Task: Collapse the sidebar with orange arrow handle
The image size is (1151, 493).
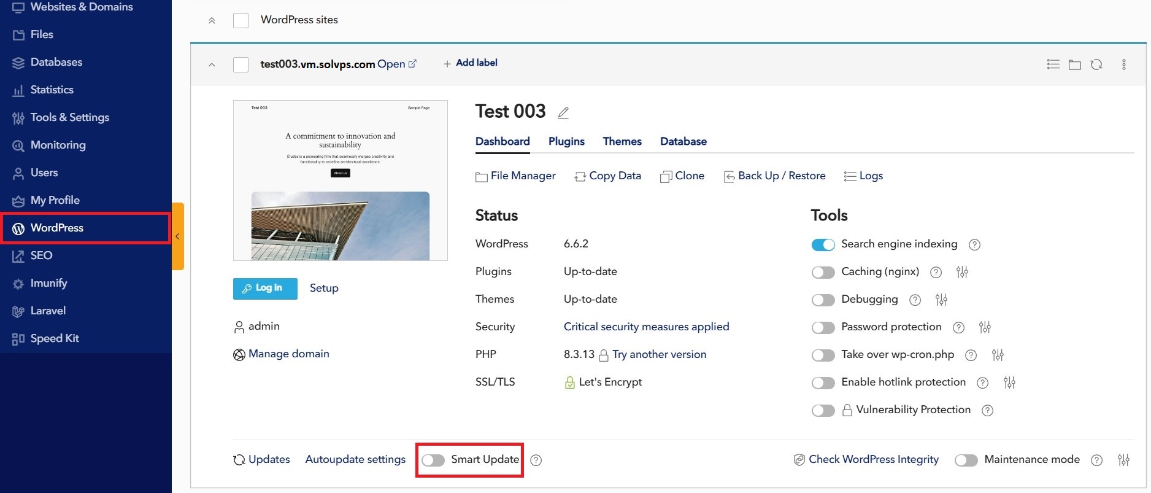Action: coord(177,236)
